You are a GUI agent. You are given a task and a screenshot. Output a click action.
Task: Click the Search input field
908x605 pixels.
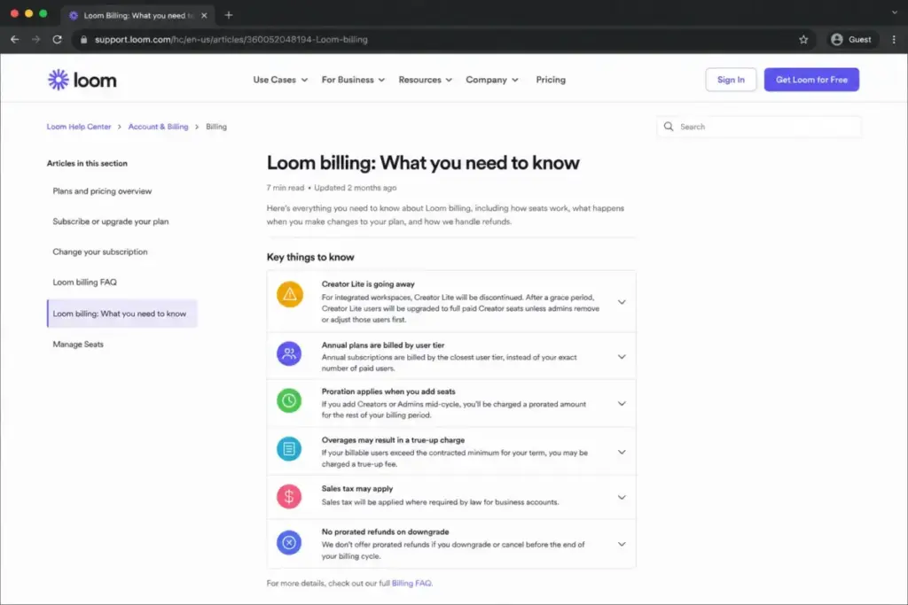[x=759, y=127]
